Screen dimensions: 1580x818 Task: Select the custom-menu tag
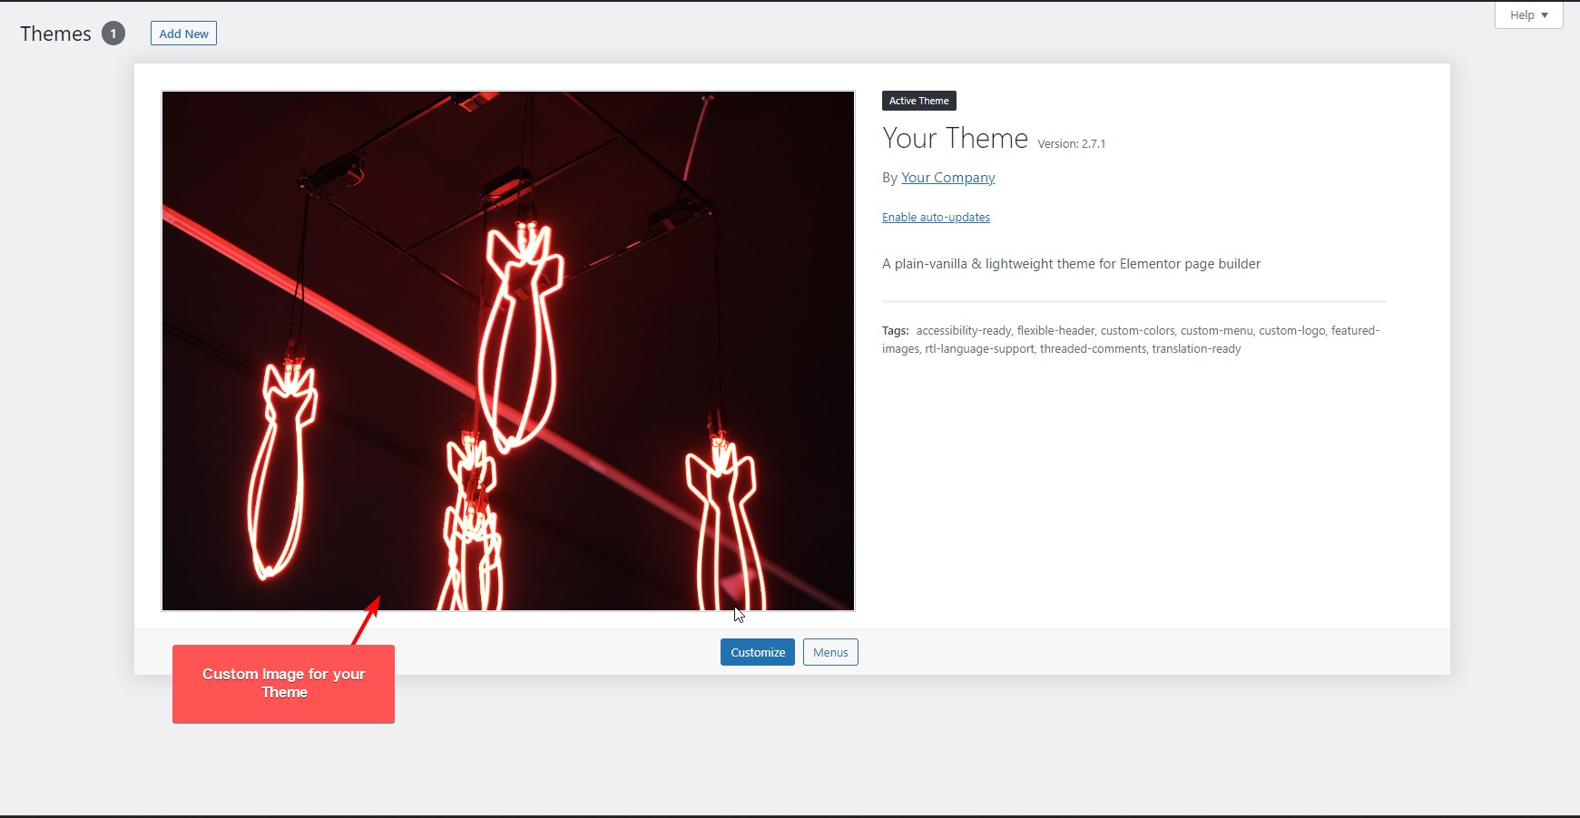point(1217,330)
